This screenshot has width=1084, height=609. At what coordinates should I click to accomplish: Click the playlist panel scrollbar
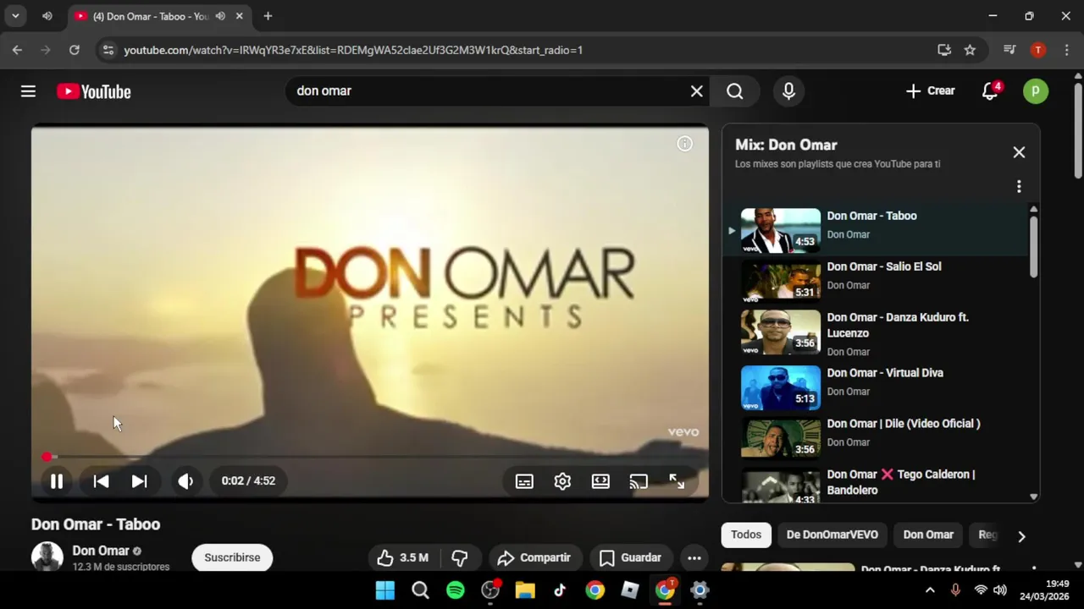[1033, 245]
